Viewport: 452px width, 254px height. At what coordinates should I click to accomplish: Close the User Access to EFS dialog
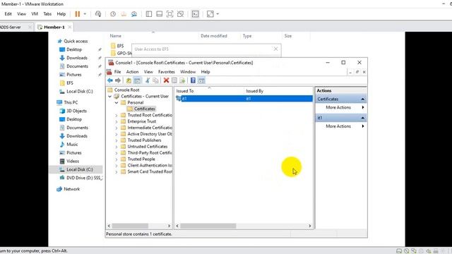point(275,49)
